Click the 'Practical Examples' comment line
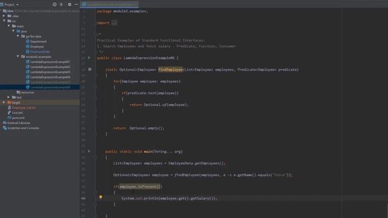 (x=151, y=41)
